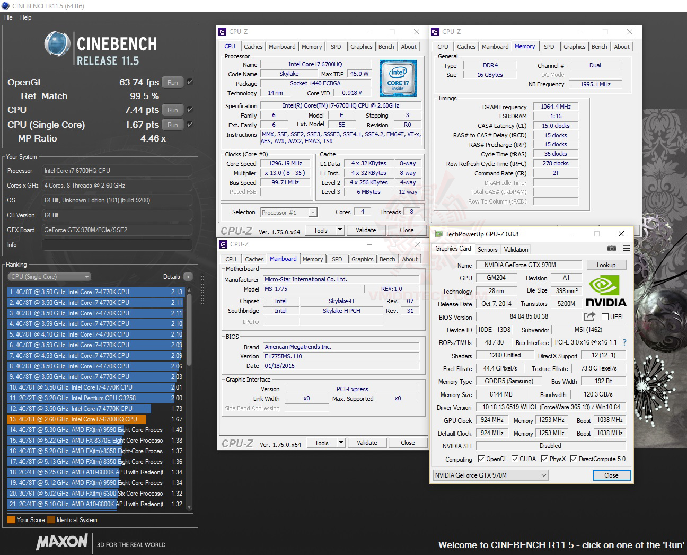Switch to Bench tab in CPU-Z Memory window

pos(600,47)
